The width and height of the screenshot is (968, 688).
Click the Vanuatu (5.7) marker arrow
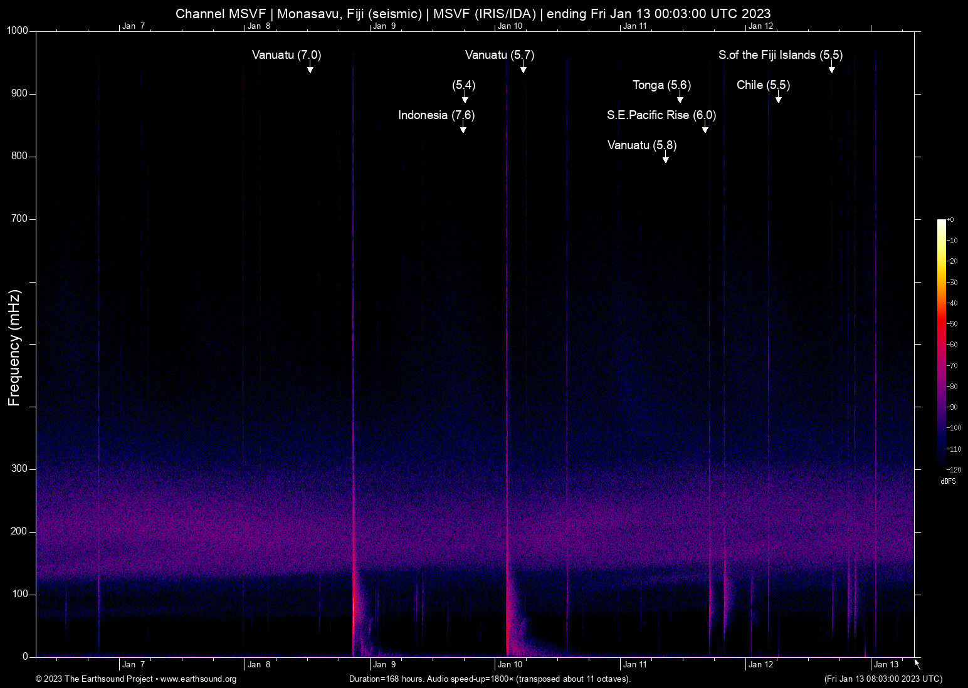coord(524,68)
